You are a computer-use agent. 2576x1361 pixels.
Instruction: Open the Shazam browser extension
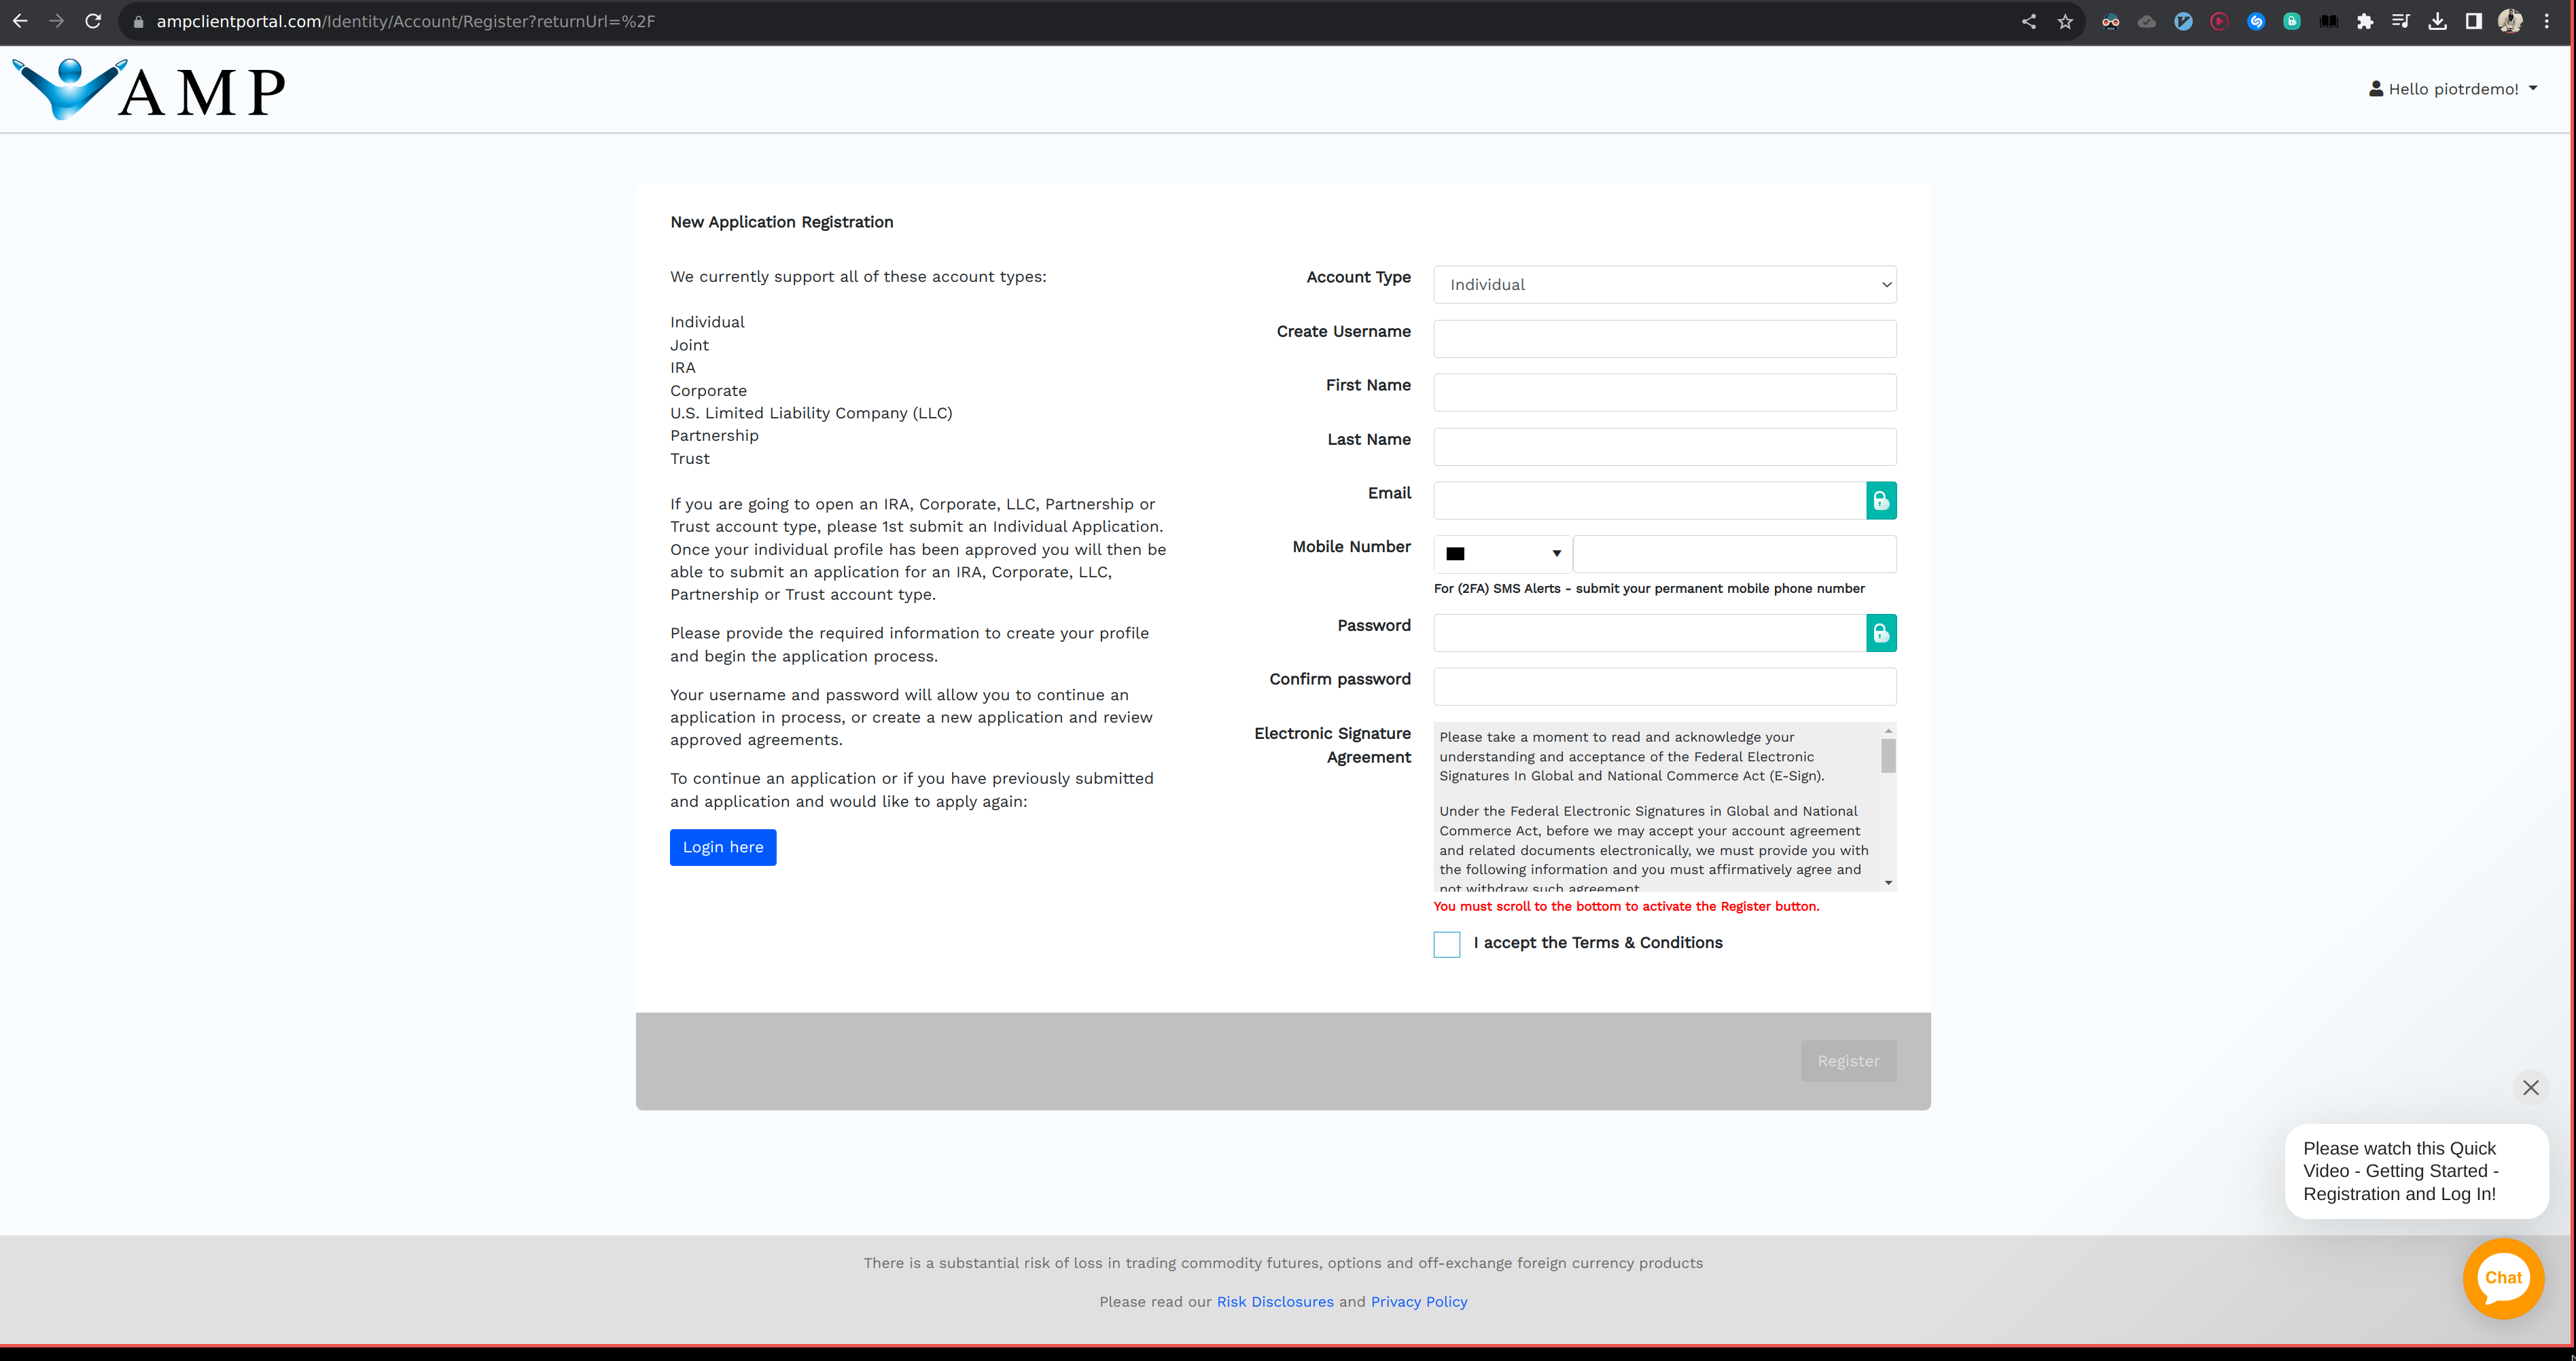pyautogui.click(x=2255, y=22)
